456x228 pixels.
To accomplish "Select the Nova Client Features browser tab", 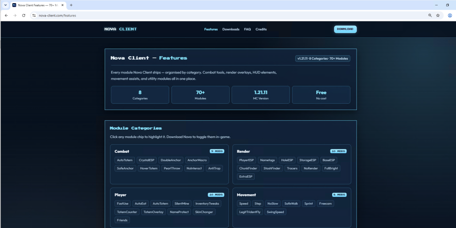I will point(38,5).
